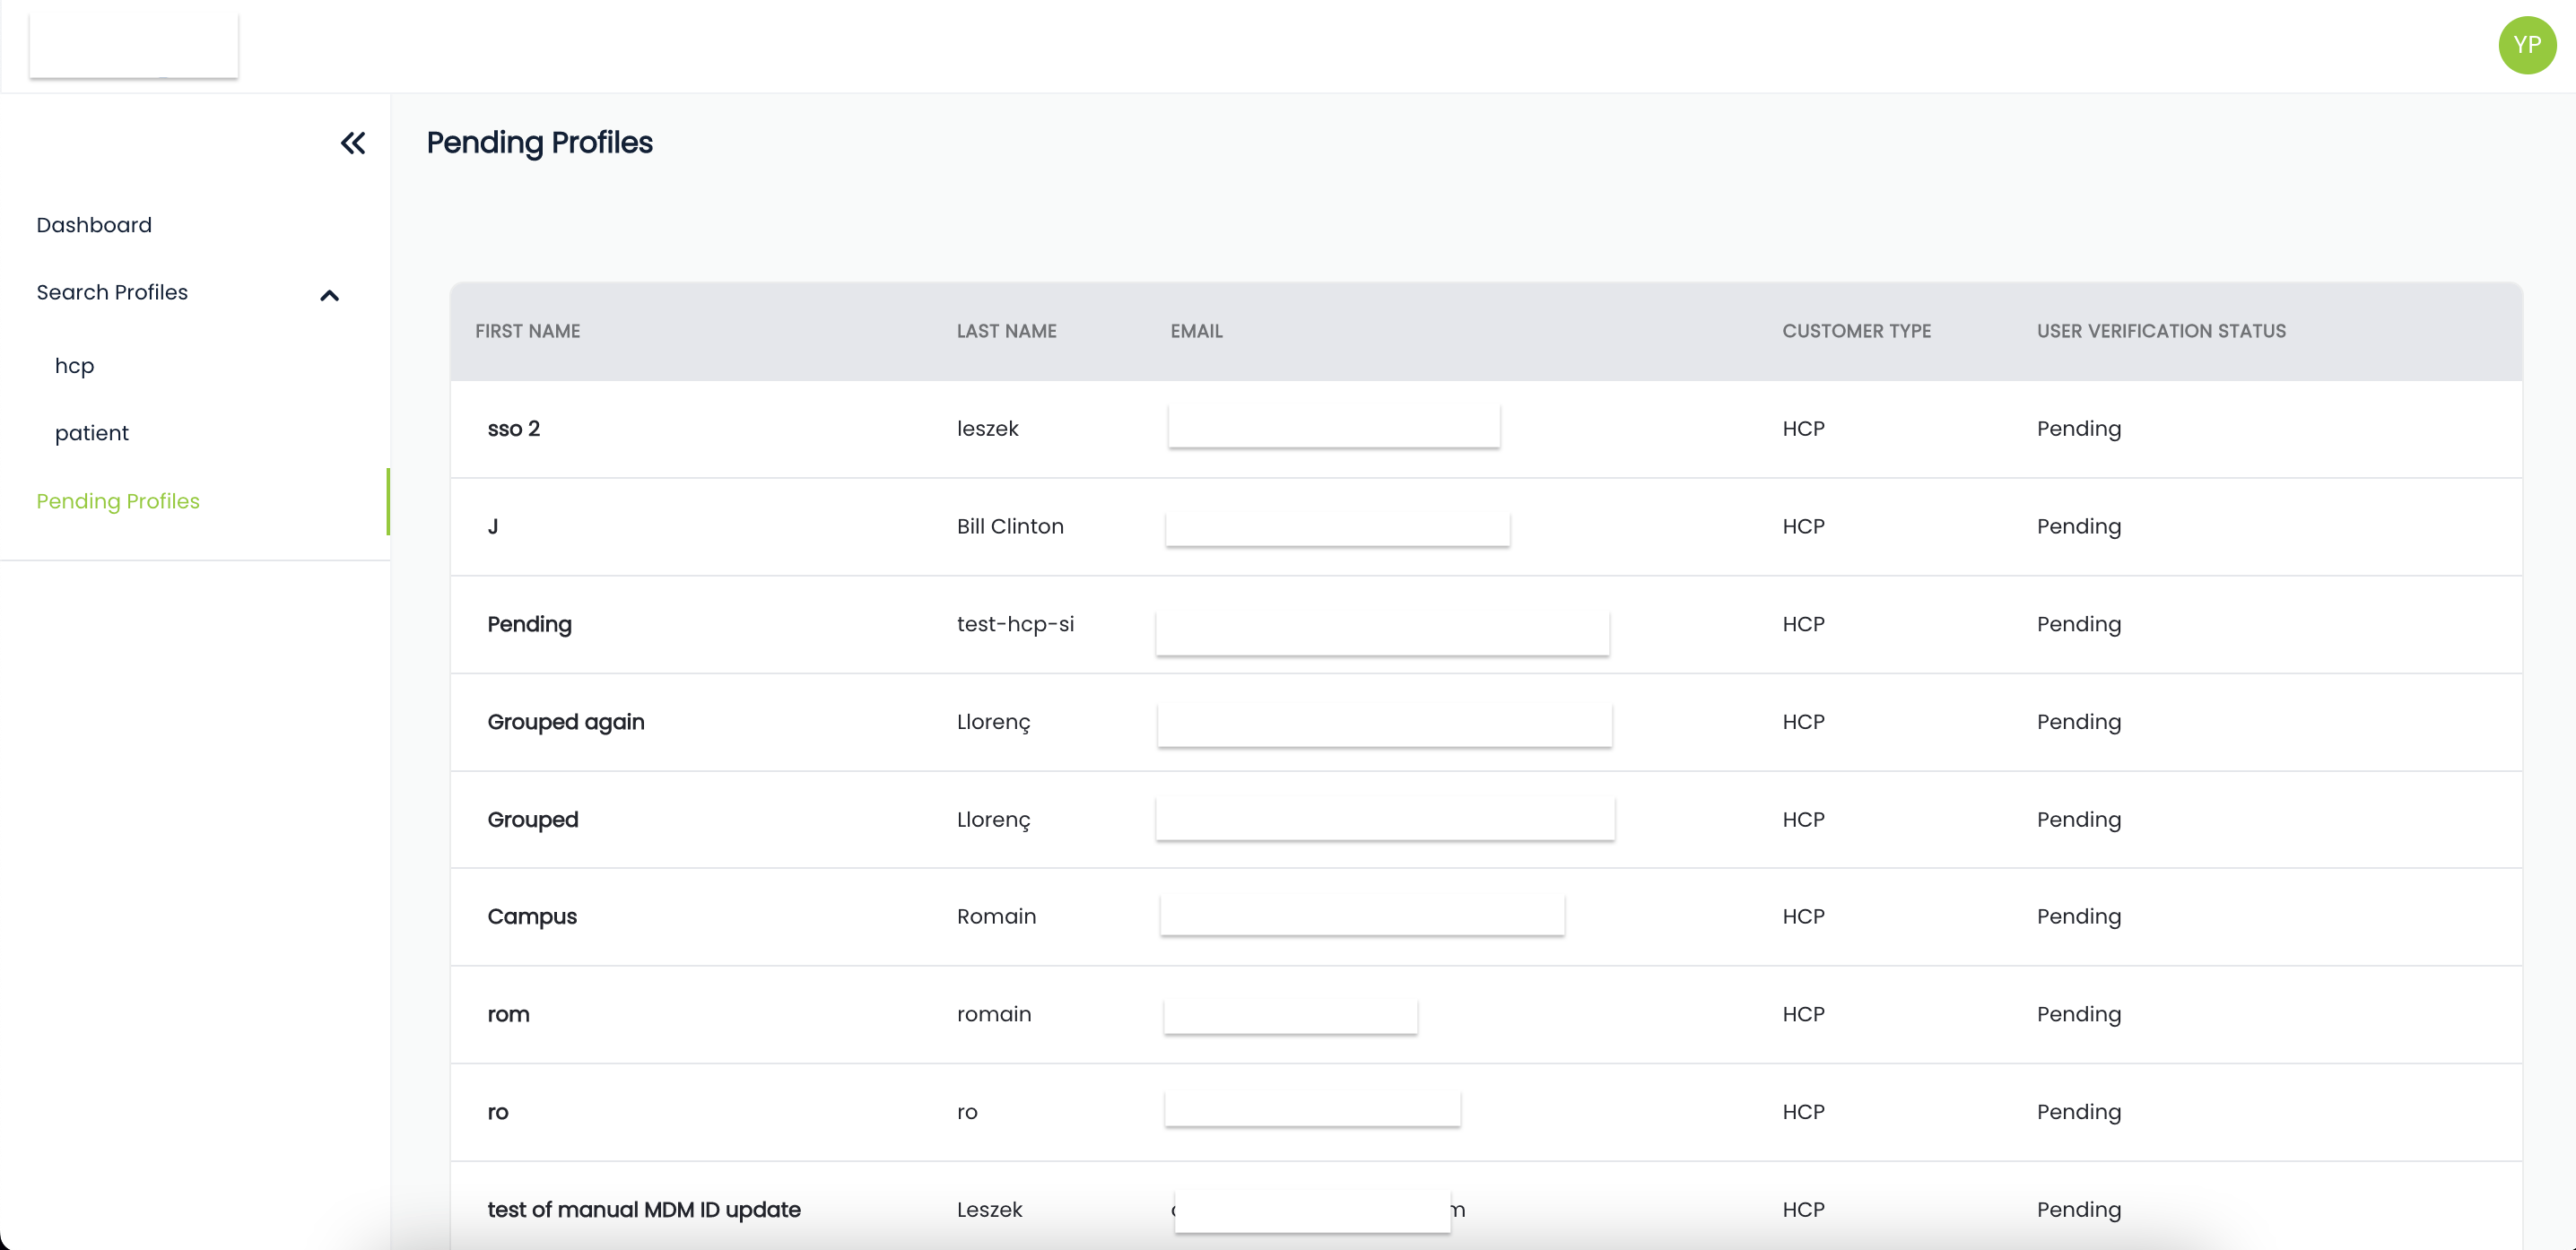Open the 'sso 2' profile row
2576x1250 pixels.
pyautogui.click(x=513, y=429)
